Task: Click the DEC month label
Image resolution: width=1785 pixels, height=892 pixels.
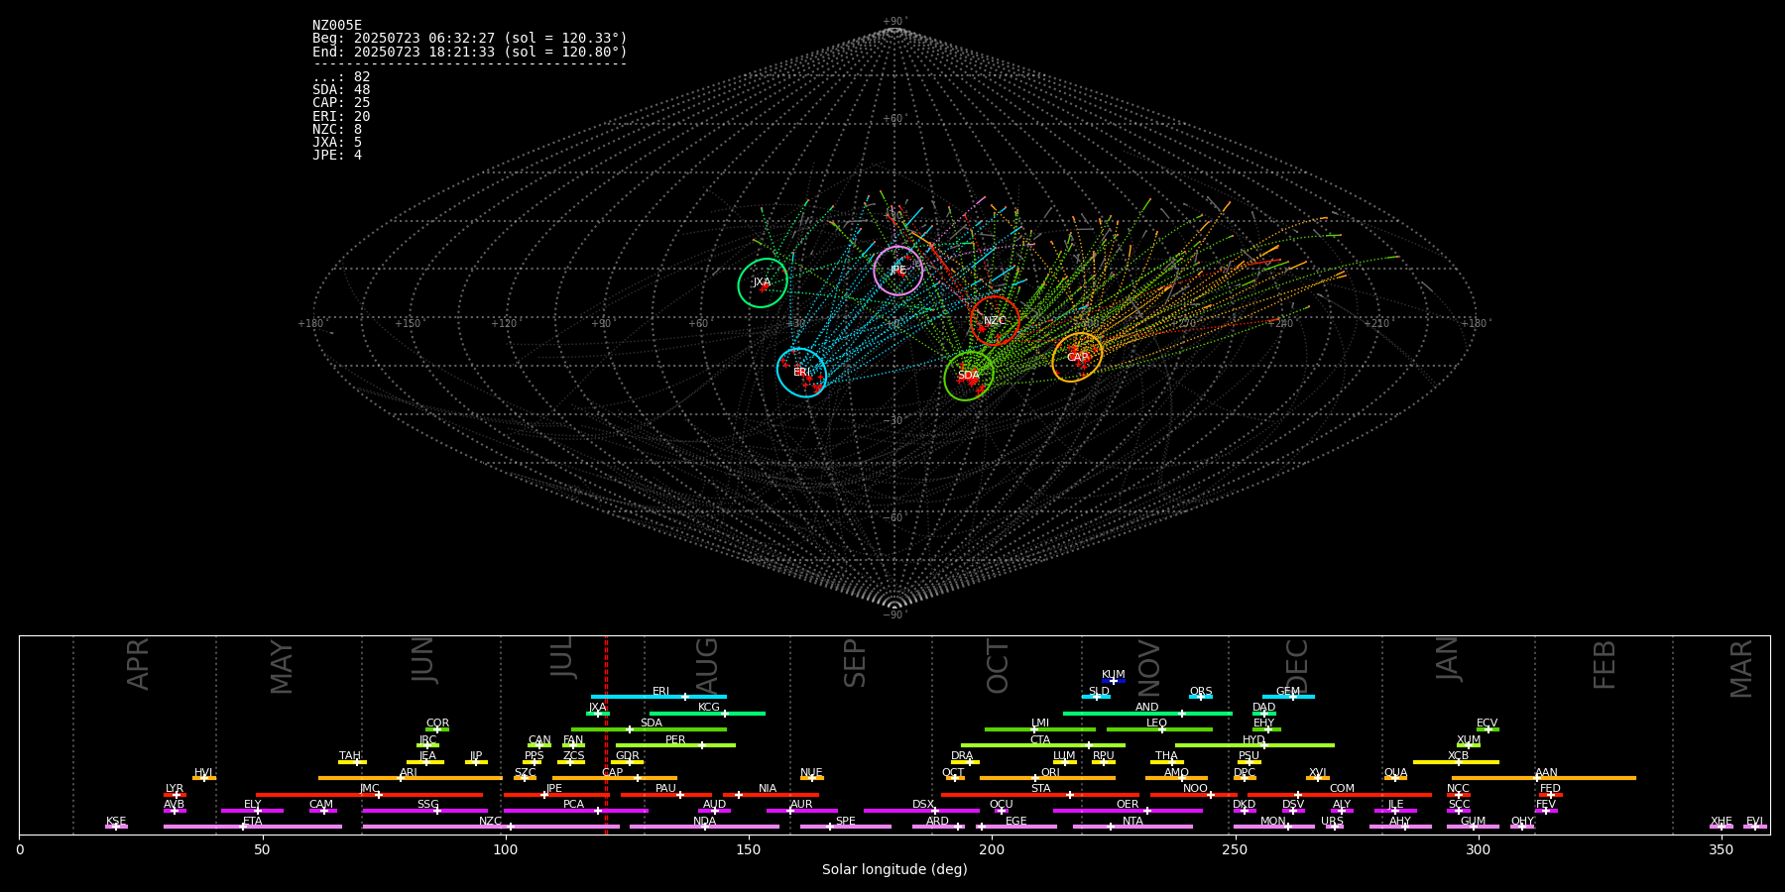Action: coord(1297,666)
